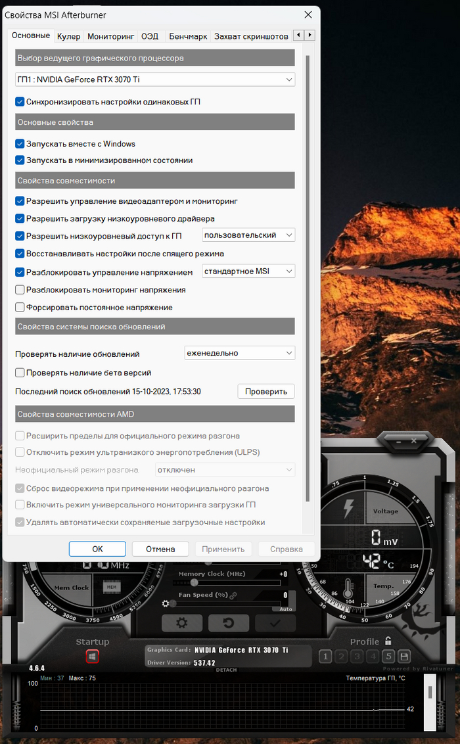Click the Макс : 75 graph label
The width and height of the screenshot is (460, 744).
pos(82,678)
